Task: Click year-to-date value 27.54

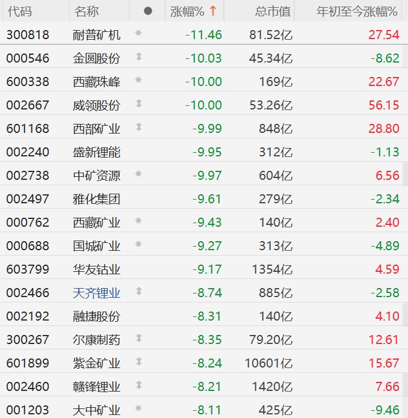Action: (384, 35)
